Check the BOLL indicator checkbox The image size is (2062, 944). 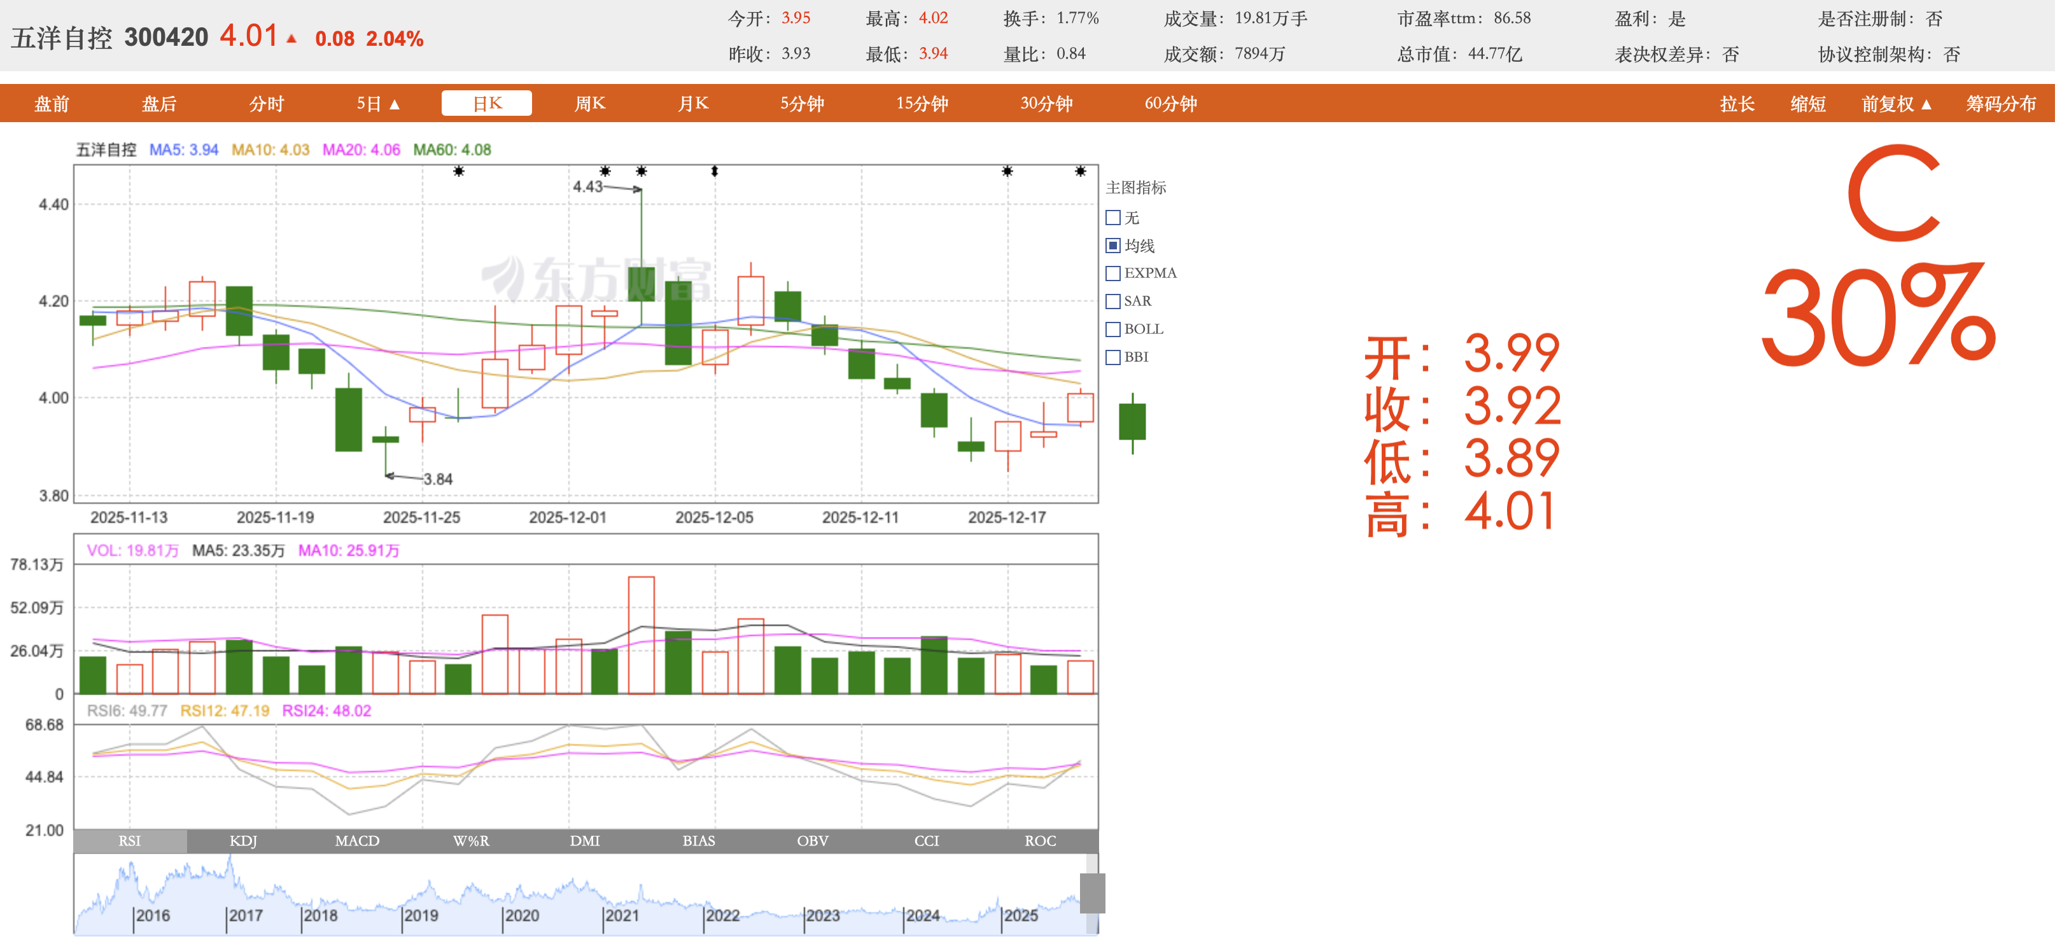1112,330
